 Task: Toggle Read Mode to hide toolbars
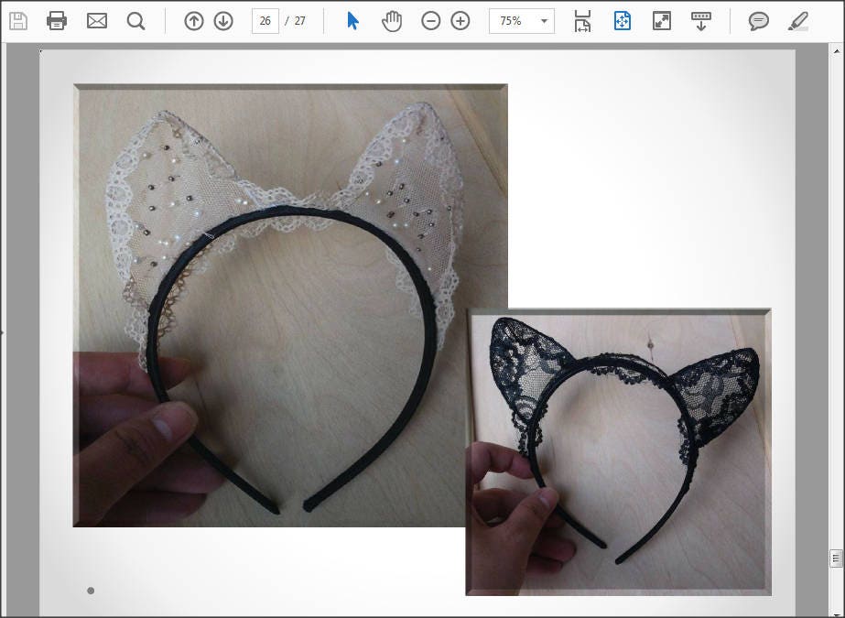click(x=699, y=20)
